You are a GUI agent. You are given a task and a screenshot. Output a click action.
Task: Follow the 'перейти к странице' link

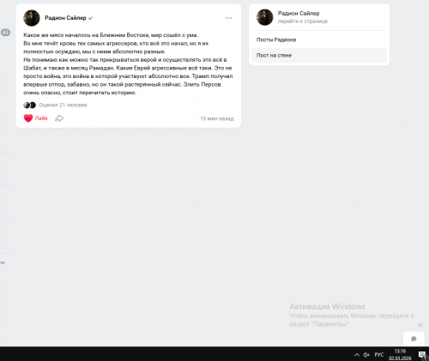(x=303, y=21)
